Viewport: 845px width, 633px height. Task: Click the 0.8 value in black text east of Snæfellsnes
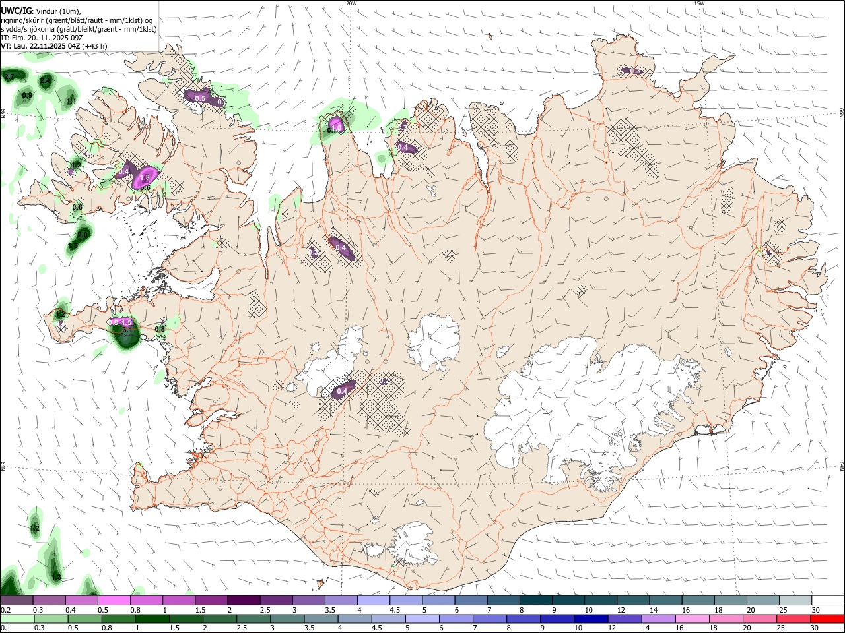(160, 328)
